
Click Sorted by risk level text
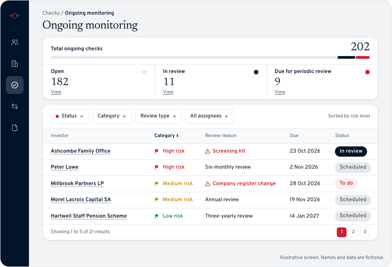click(349, 116)
